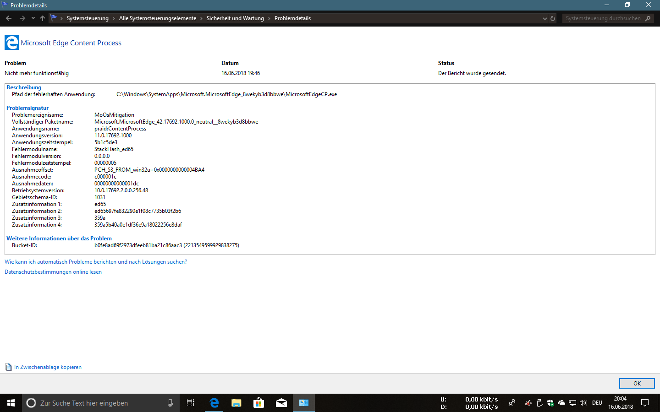Open link about automatically reporting problems

click(96, 262)
